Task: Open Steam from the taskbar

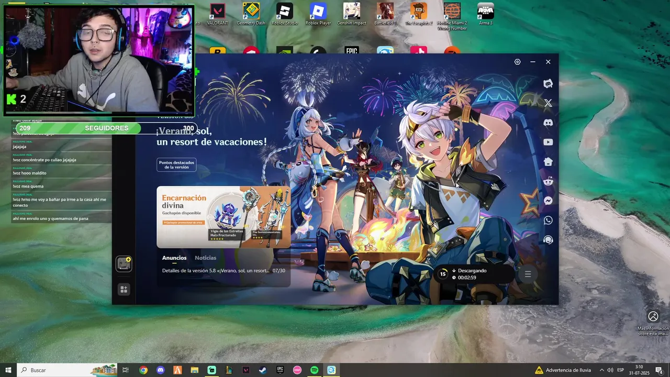Action: 263,370
